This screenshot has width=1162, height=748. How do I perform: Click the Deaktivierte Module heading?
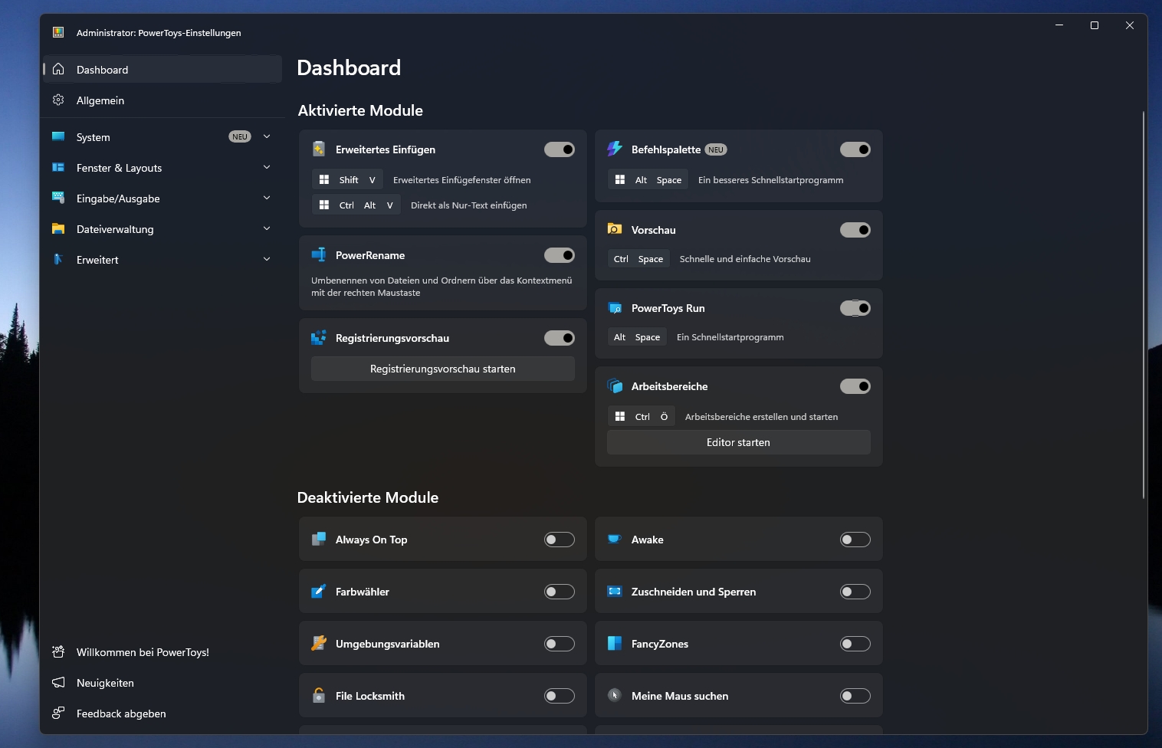368,497
